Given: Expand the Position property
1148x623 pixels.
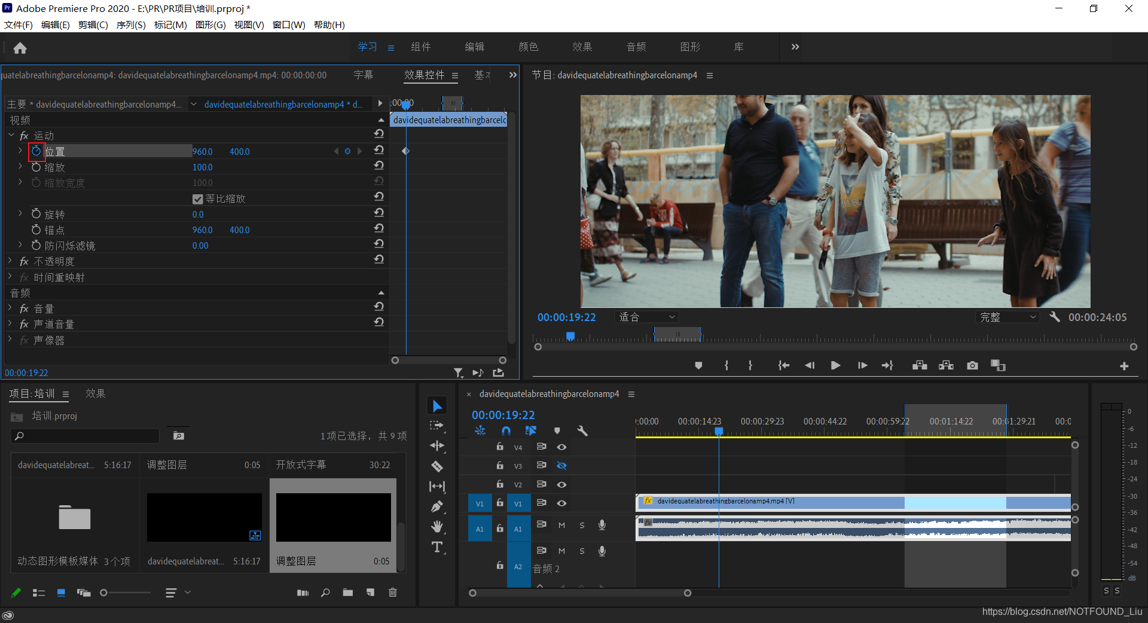Looking at the screenshot, I should pos(20,151).
